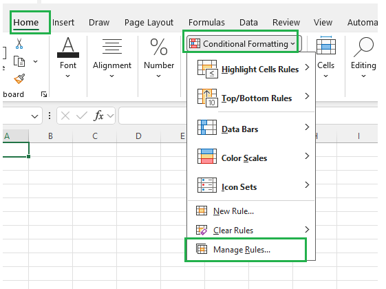Click the Insert Function fx icon
This screenshot has width=386, height=289.
click(x=98, y=116)
